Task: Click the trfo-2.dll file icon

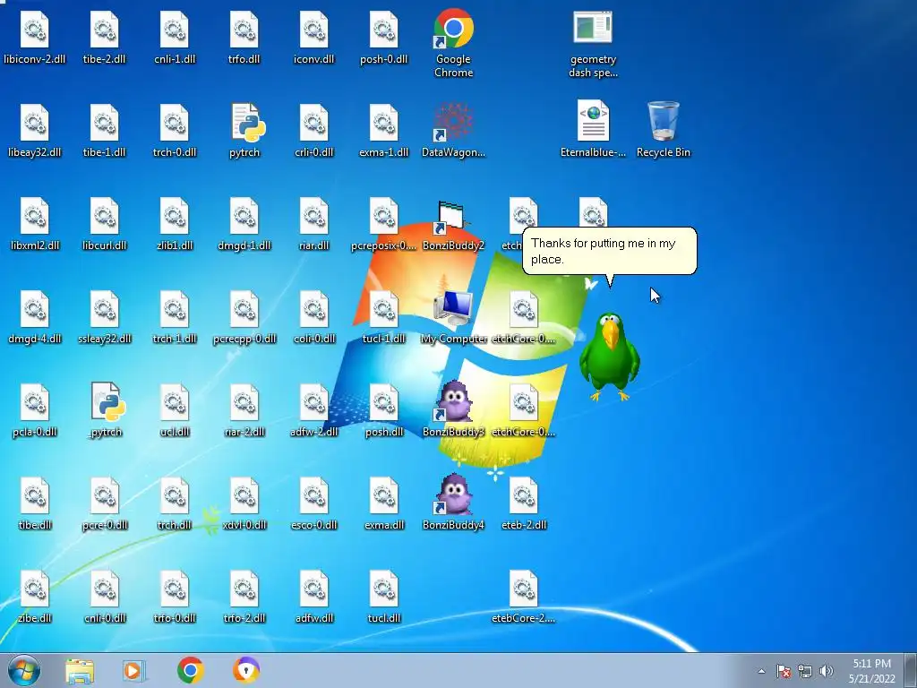Action: point(244,596)
